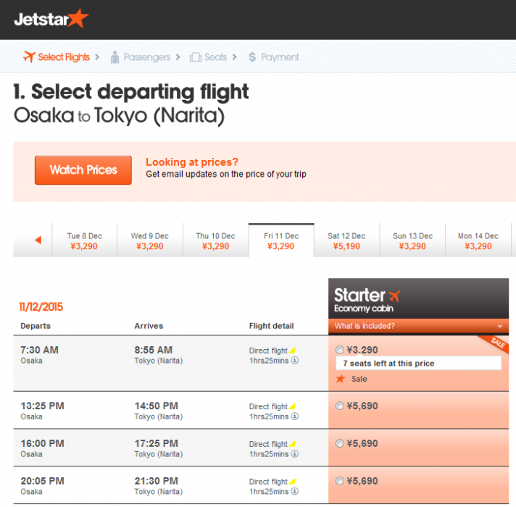Click the info icon for 16:00 PM flight
The height and width of the screenshot is (507, 516).
tap(295, 454)
